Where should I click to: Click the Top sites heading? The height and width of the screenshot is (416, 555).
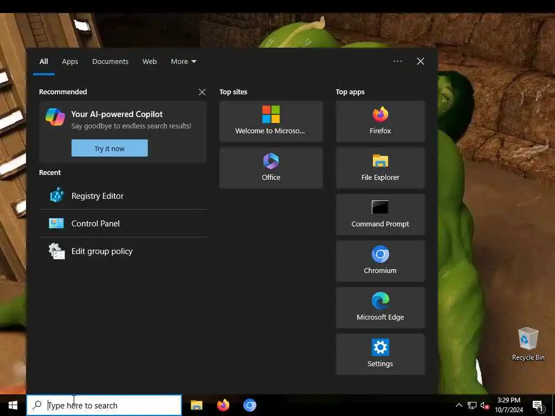tap(233, 92)
